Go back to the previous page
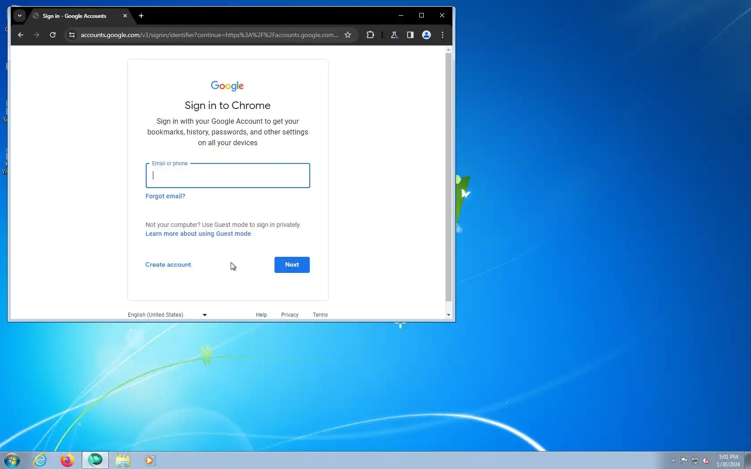The width and height of the screenshot is (751, 469). pos(21,35)
